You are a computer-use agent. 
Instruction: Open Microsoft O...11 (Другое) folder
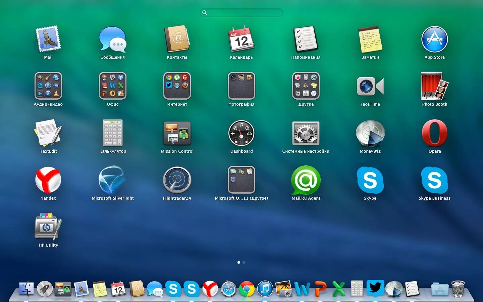241,180
